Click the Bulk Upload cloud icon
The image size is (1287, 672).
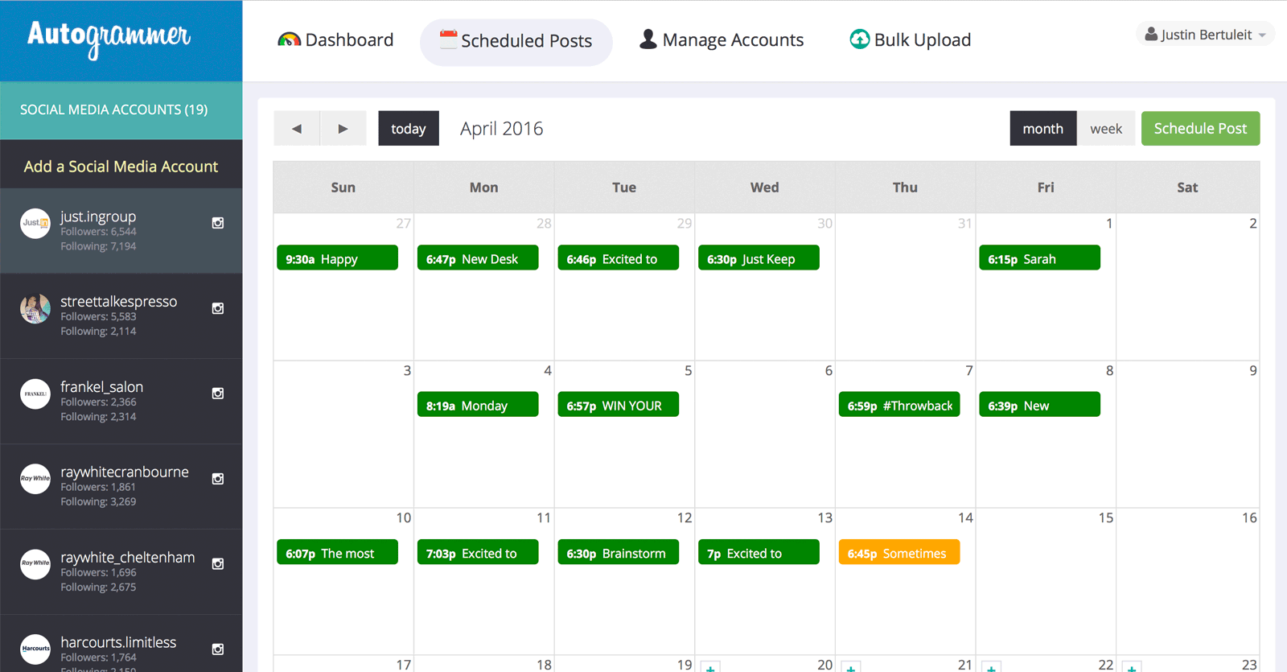click(860, 39)
